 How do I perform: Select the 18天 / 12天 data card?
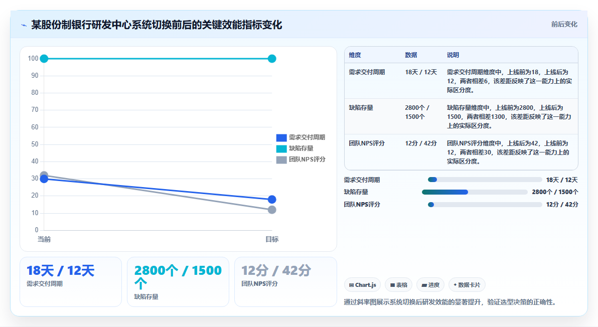(x=71, y=282)
